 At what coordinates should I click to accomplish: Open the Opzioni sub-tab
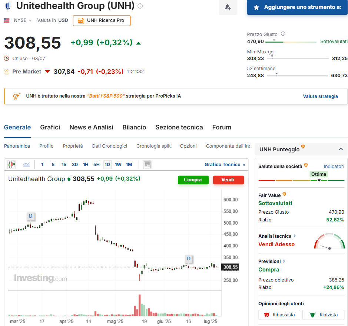pos(188,146)
